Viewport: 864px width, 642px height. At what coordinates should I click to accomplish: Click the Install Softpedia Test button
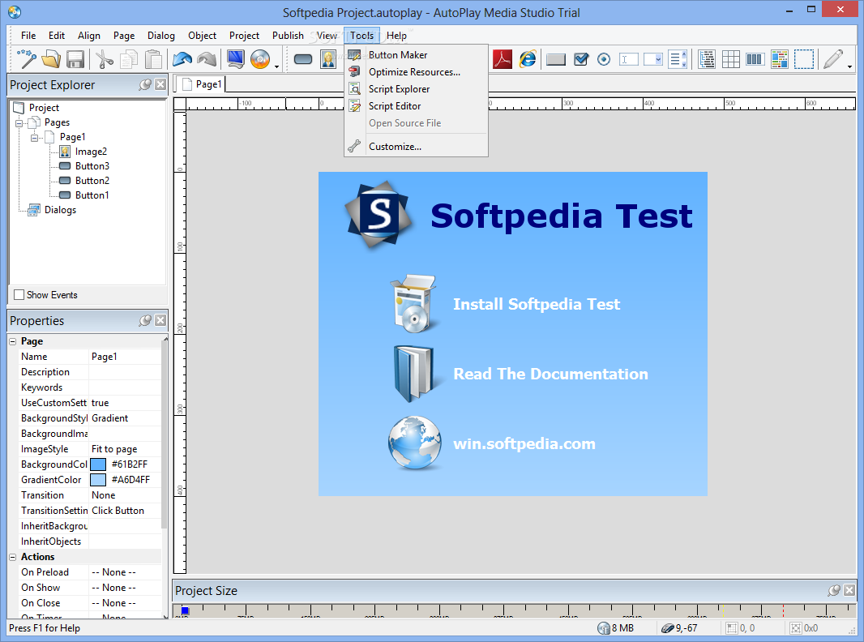[x=505, y=304]
